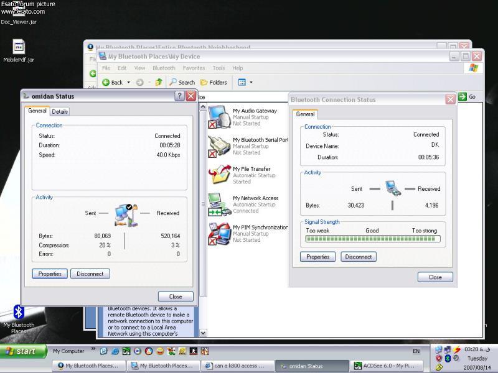
Task: Launch Windows Media Player from quick launch
Action: click(137, 351)
